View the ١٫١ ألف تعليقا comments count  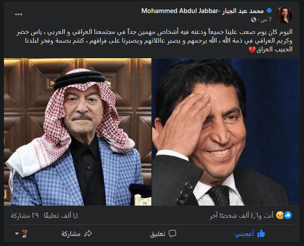pyautogui.click(x=61, y=216)
